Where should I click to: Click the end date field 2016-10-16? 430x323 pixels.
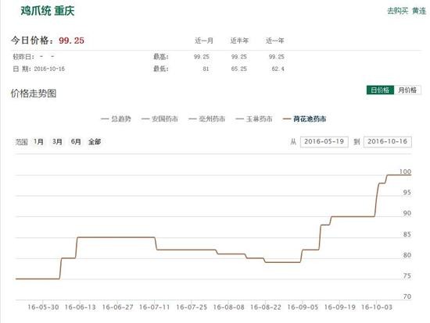click(x=388, y=142)
